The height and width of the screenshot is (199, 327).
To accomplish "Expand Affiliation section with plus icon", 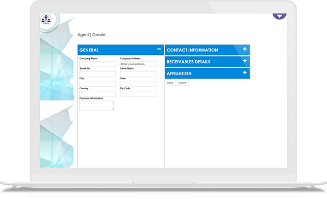I will point(245,73).
